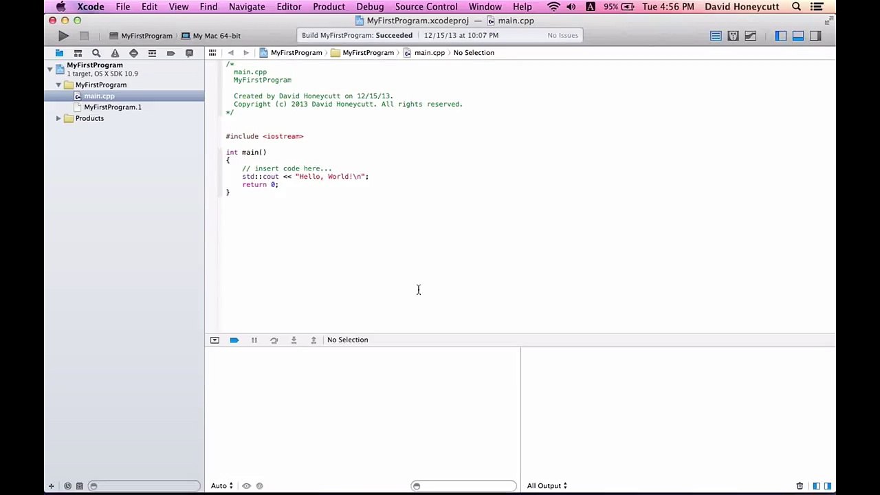Open the All Output console dropdown
Image resolution: width=880 pixels, height=495 pixels.
[547, 486]
